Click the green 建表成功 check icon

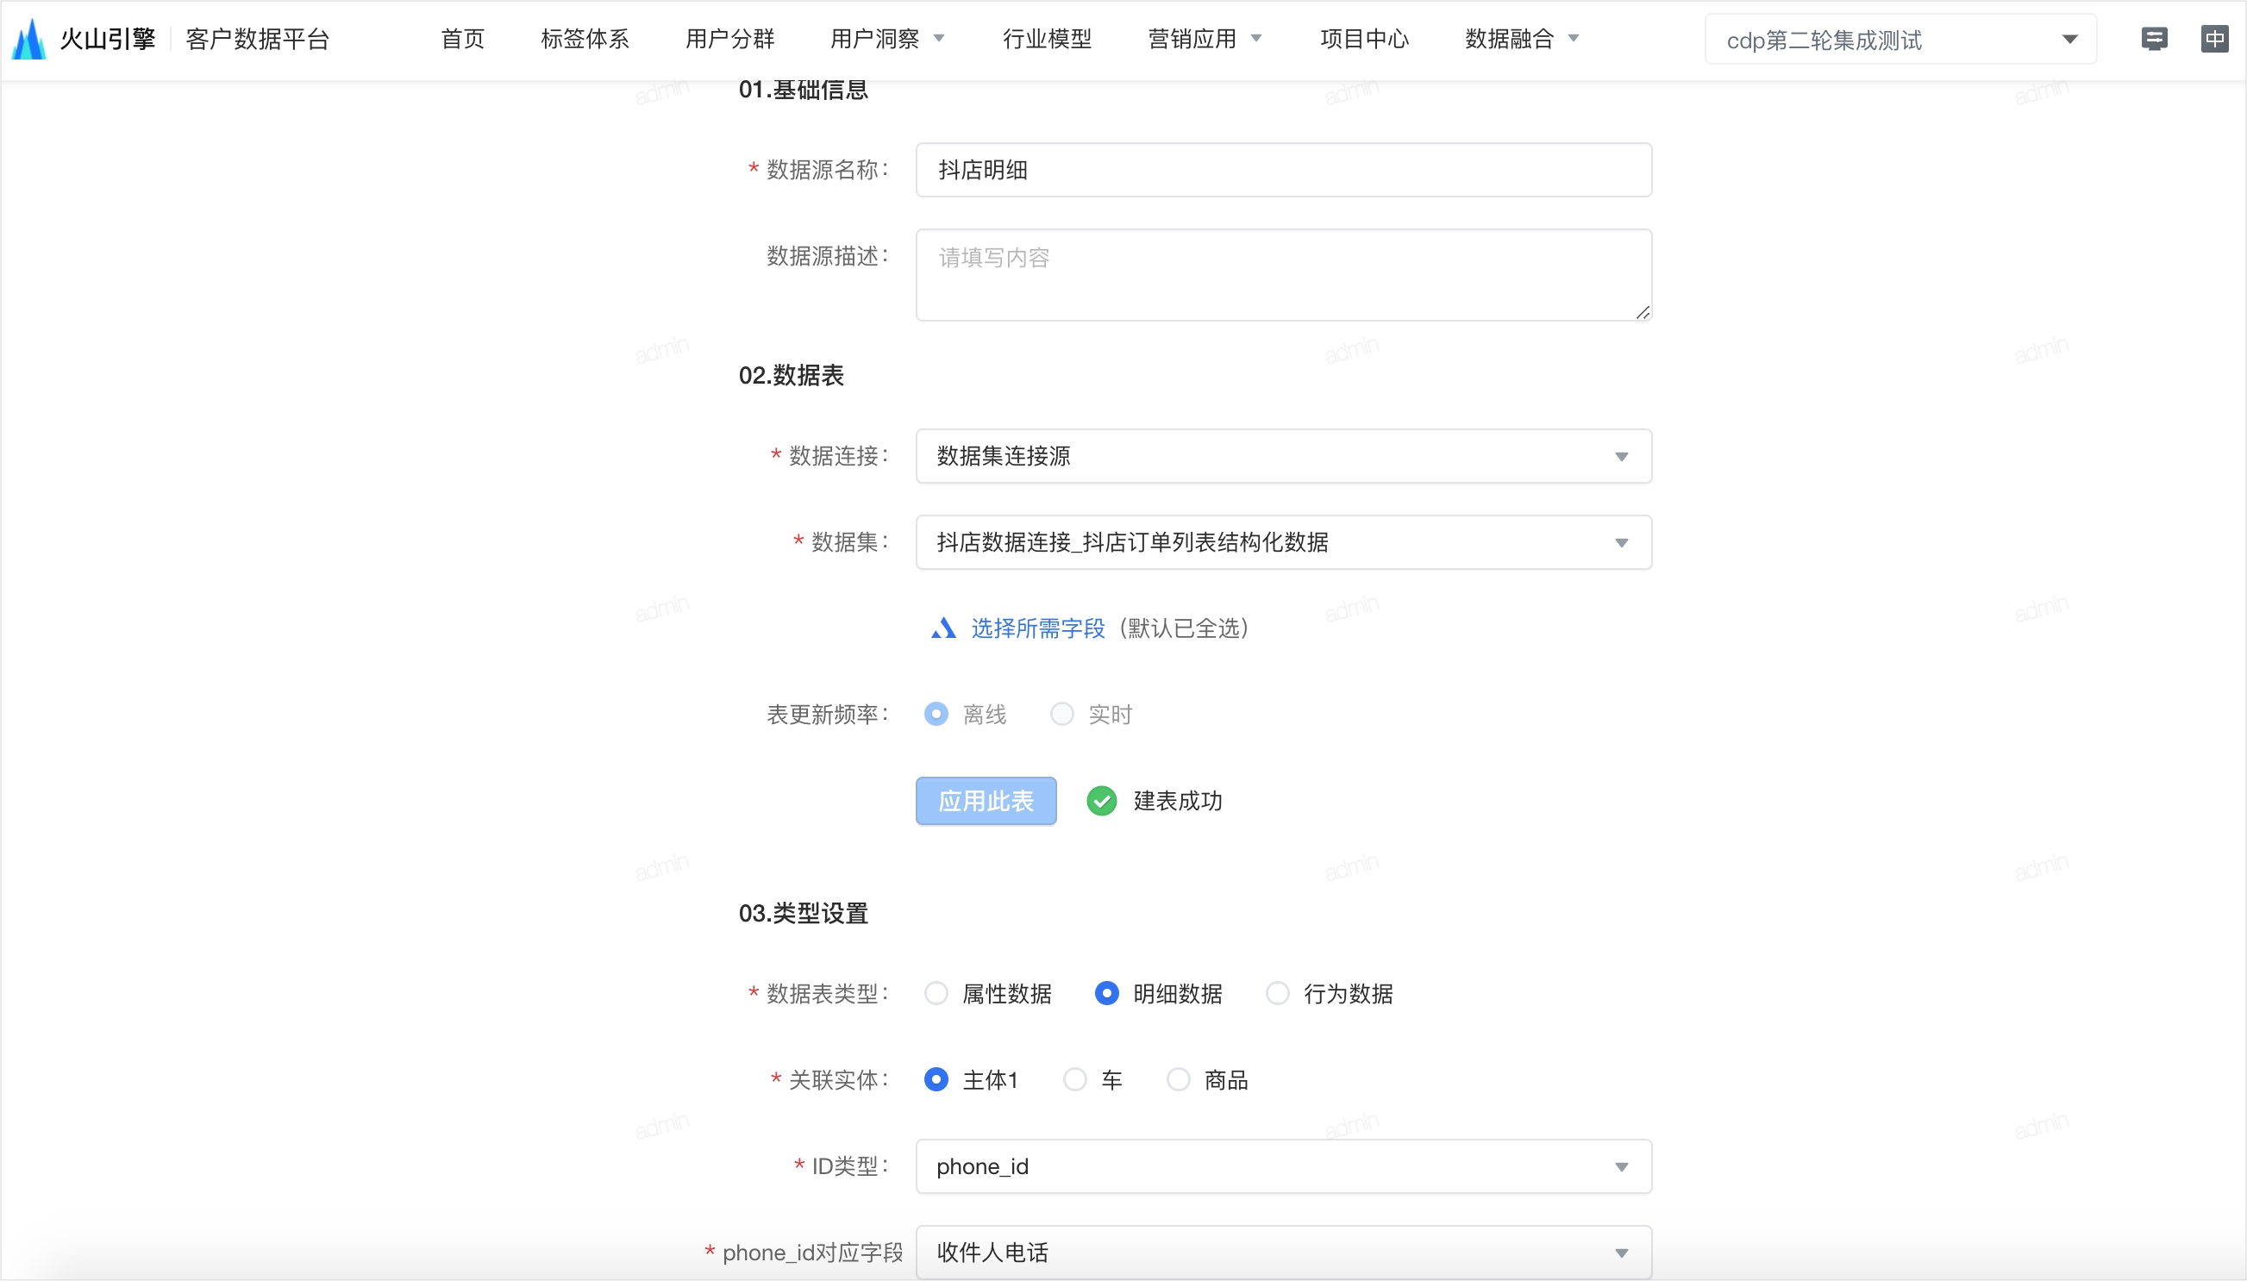1101,801
